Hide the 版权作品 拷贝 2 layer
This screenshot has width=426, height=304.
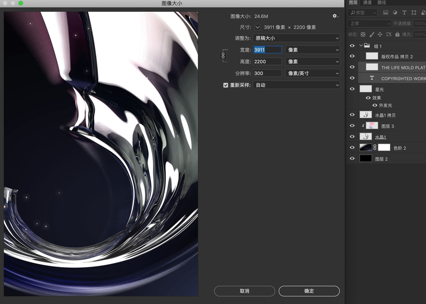click(x=352, y=56)
